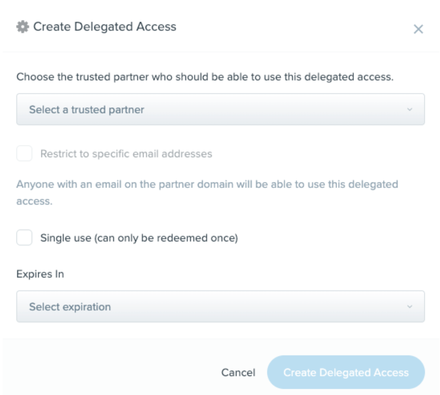
Task: Click the chevron in the trusted partner dropdown
Action: tap(410, 110)
